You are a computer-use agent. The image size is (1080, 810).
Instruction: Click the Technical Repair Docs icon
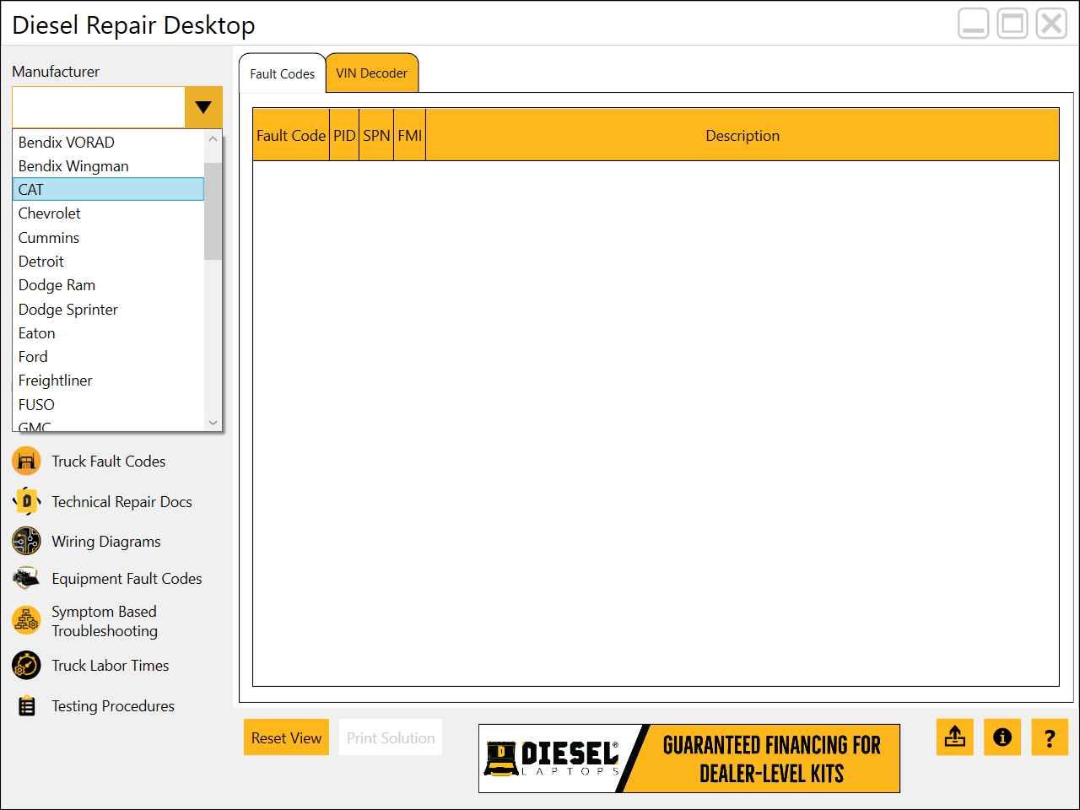[x=27, y=501]
